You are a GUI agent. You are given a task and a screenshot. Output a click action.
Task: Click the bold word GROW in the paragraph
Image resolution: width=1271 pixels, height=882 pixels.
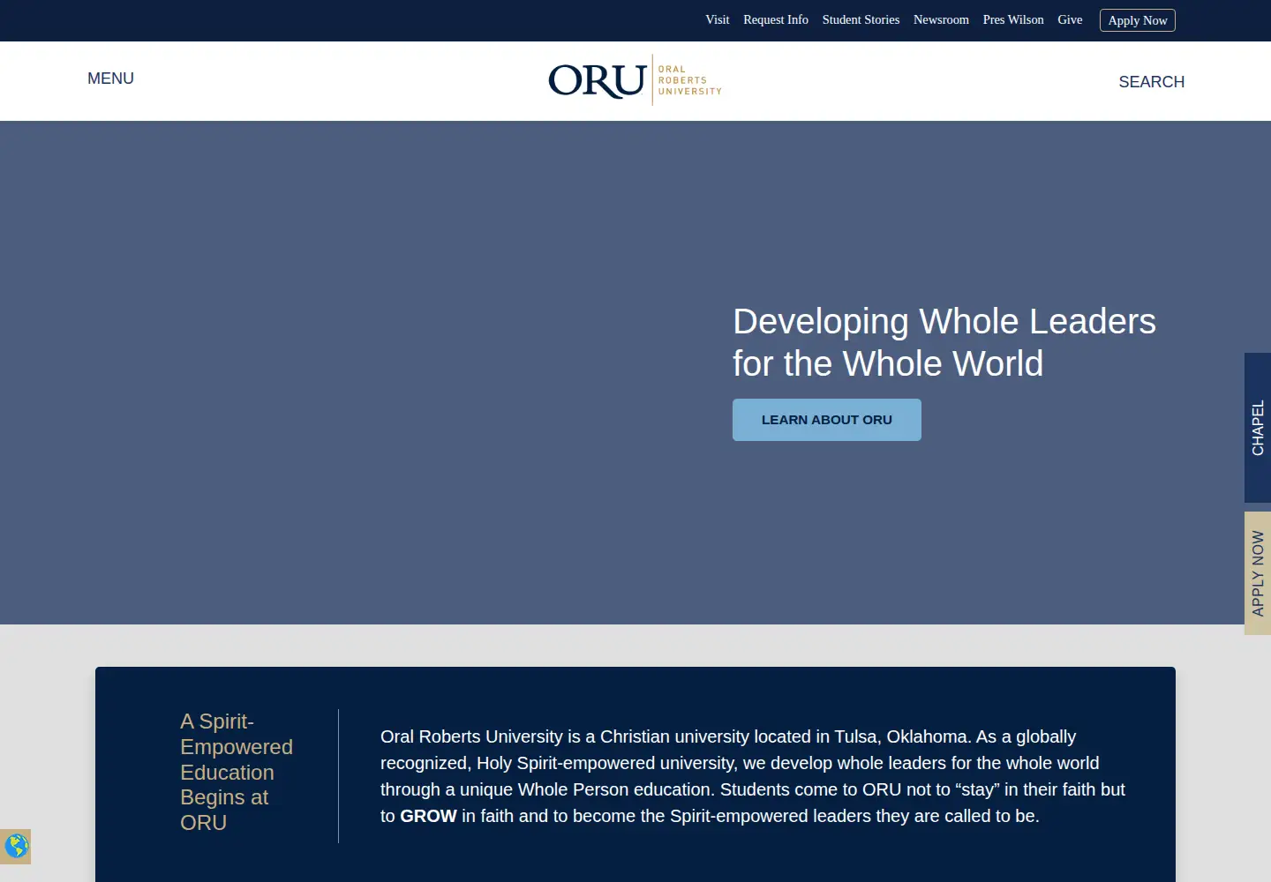428,816
